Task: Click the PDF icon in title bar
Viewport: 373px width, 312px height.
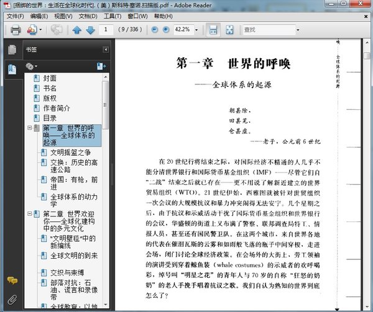Action: click(8, 5)
